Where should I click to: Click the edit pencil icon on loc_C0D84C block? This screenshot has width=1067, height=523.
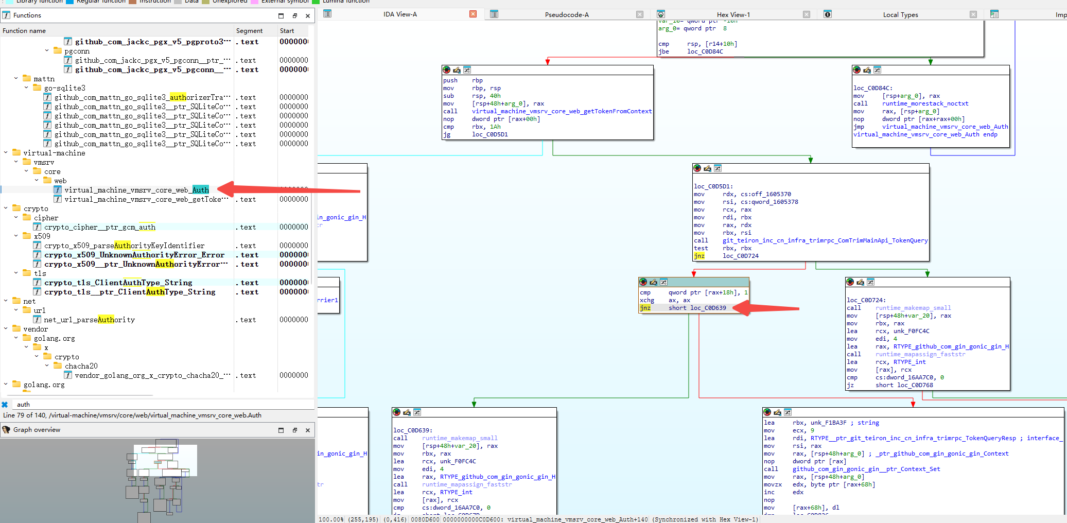(867, 70)
